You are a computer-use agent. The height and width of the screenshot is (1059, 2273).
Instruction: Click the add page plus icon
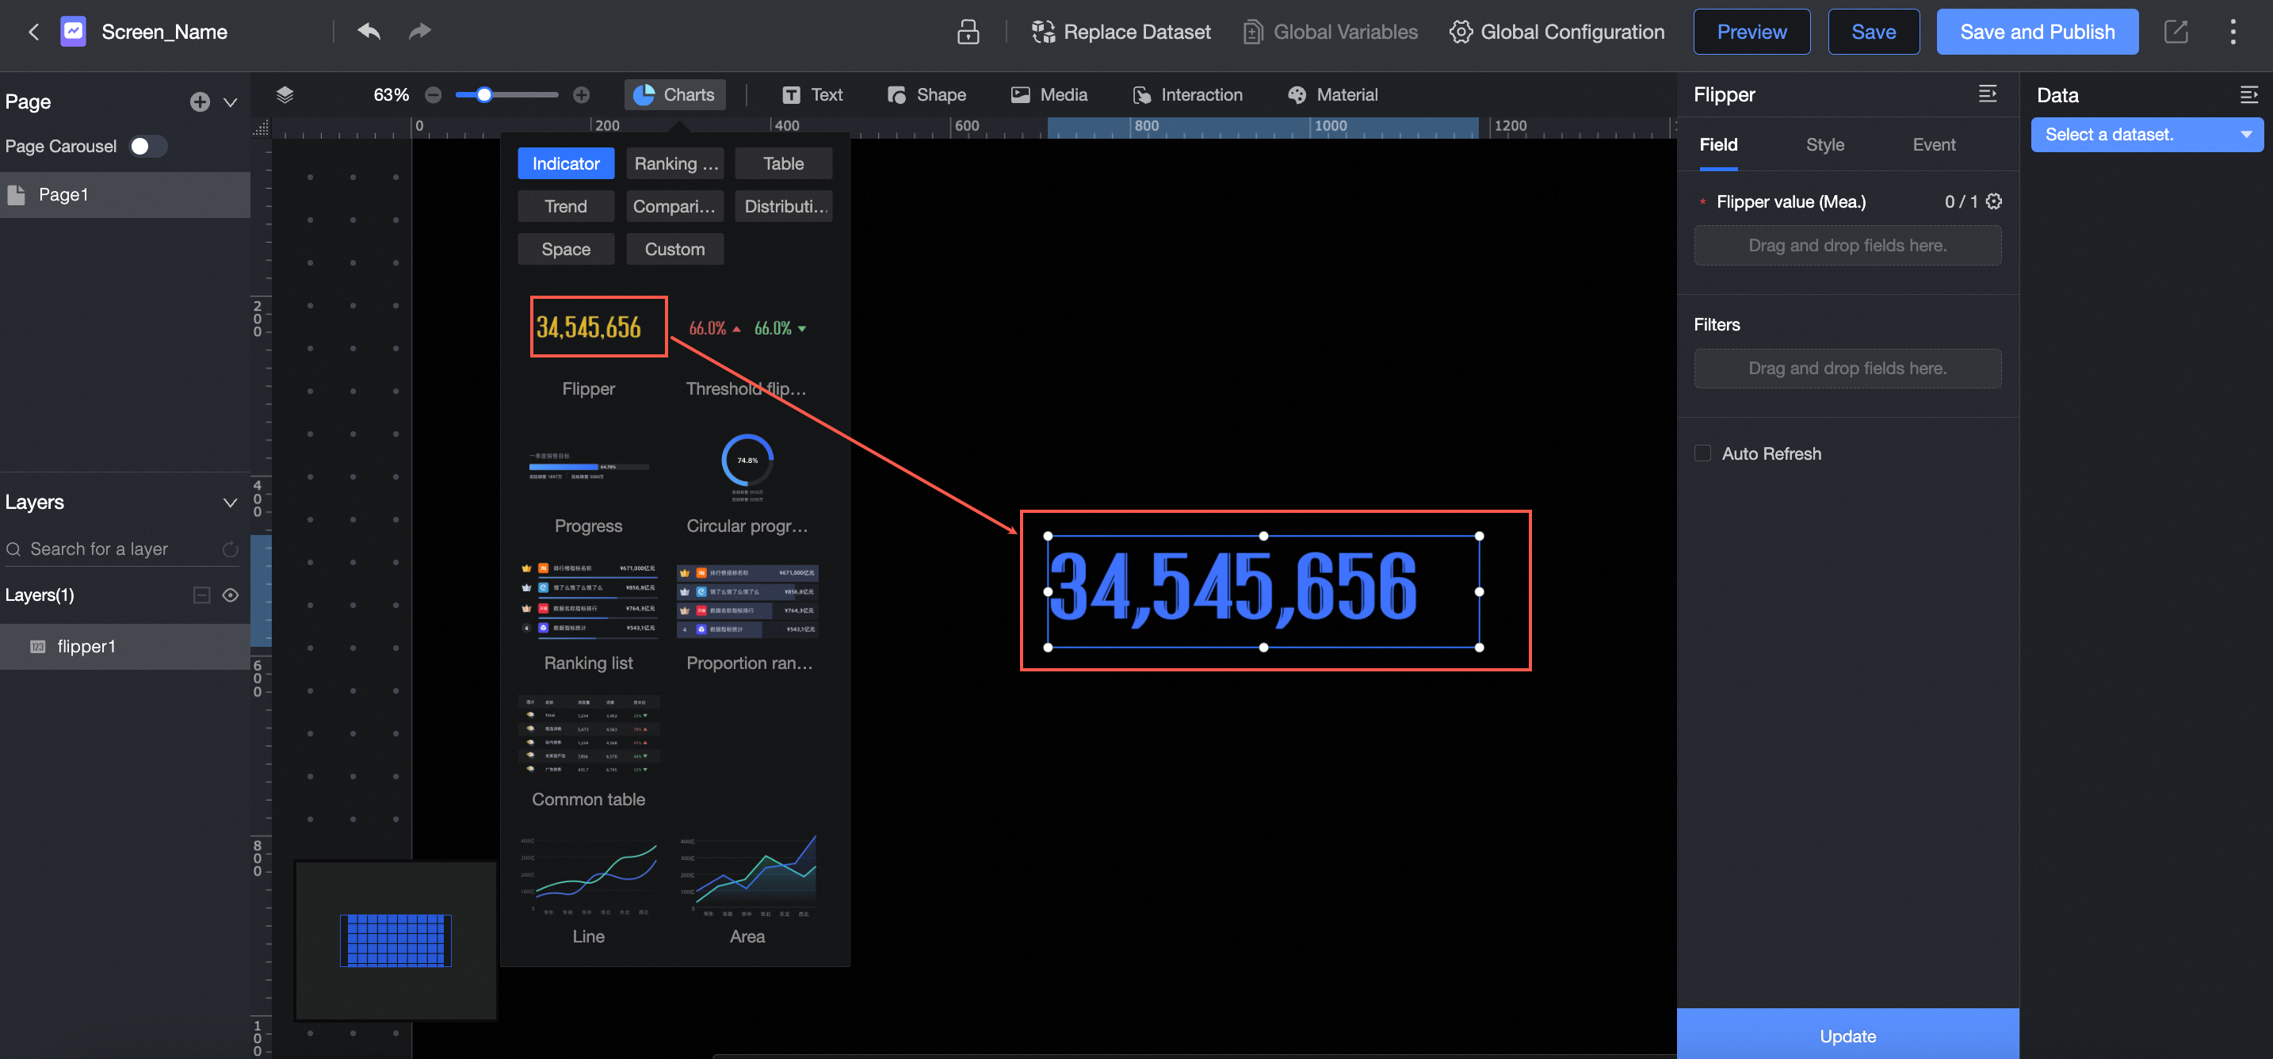pyautogui.click(x=200, y=101)
